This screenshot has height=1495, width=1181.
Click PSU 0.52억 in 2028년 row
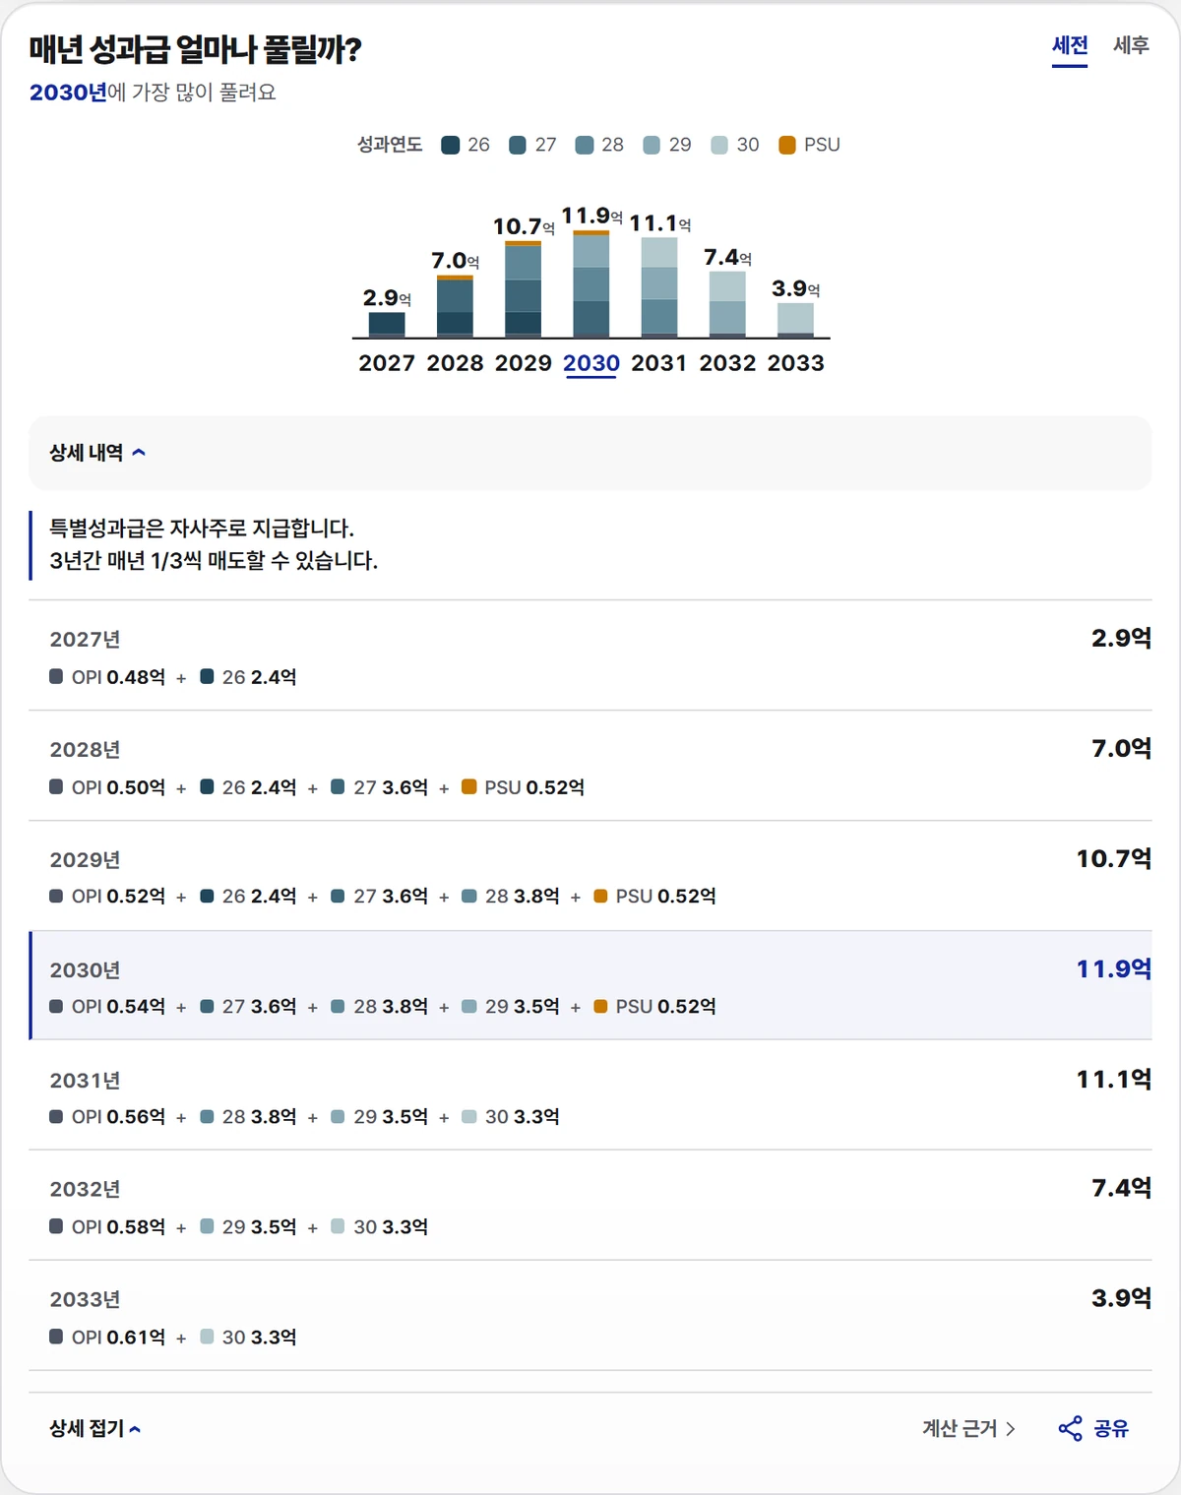523,787
